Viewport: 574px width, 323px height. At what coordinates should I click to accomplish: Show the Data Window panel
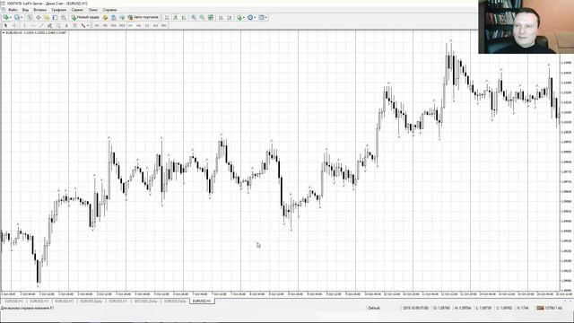point(38,17)
